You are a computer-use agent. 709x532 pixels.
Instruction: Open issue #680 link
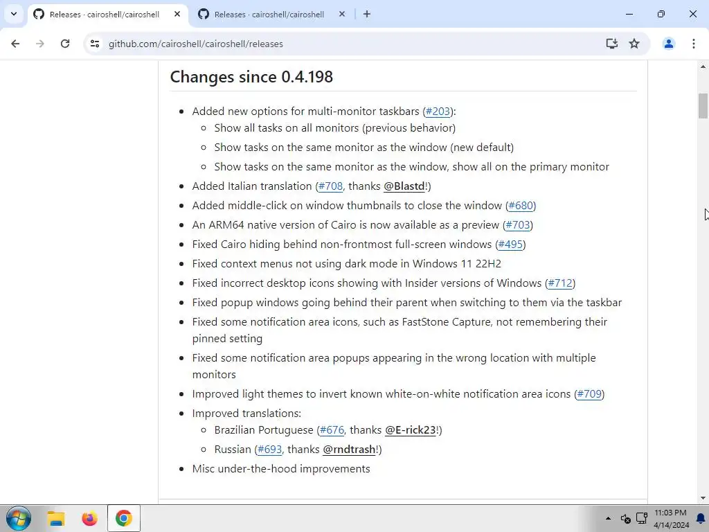[x=521, y=205]
